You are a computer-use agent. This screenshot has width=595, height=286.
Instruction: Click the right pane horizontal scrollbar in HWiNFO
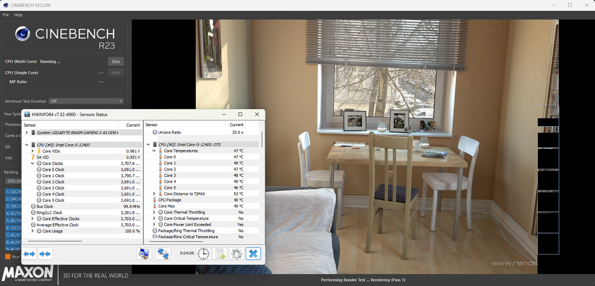click(x=176, y=241)
